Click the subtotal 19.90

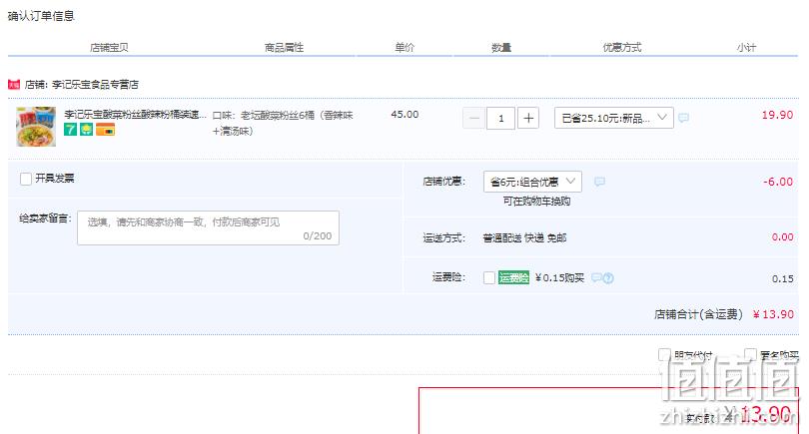[777, 115]
